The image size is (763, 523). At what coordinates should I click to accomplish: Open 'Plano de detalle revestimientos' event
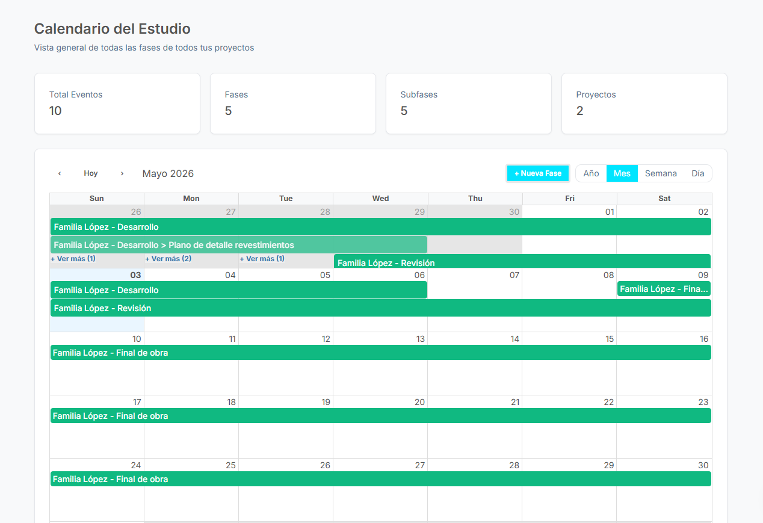[x=239, y=245]
